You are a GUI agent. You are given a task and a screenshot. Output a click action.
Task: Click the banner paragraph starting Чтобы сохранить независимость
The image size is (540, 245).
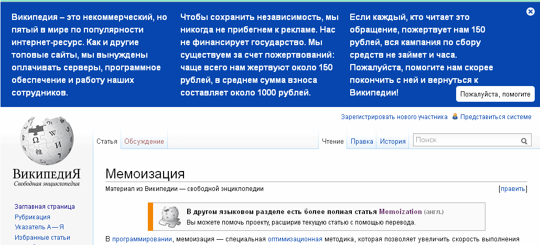(x=260, y=55)
